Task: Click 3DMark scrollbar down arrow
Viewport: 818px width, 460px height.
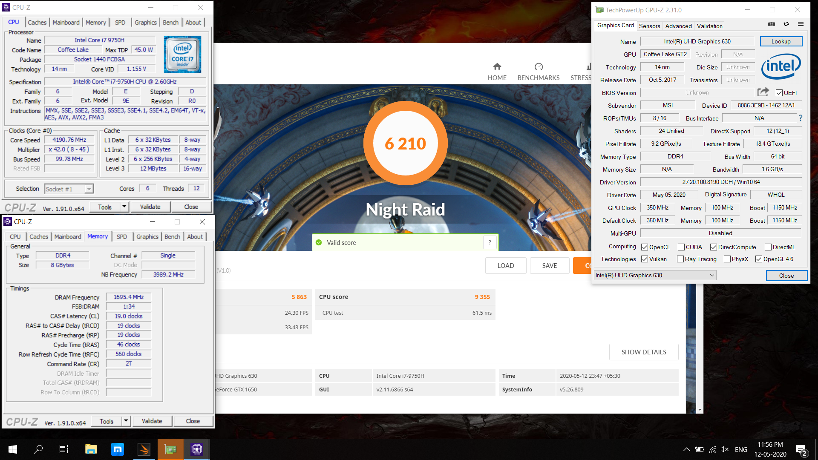Action: pos(700,410)
